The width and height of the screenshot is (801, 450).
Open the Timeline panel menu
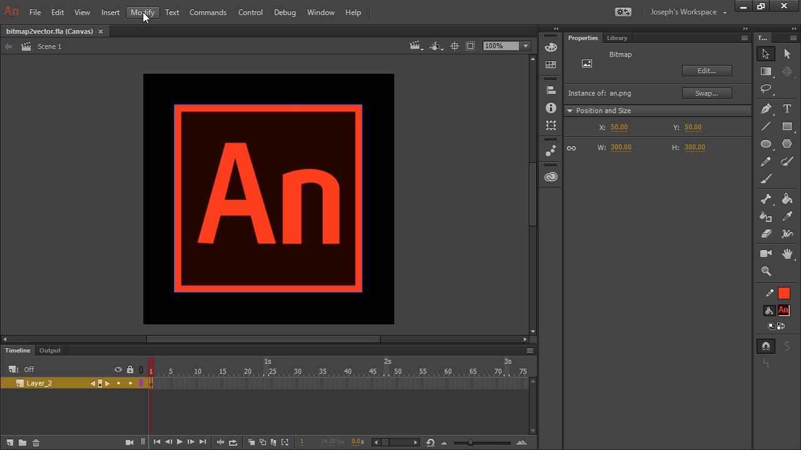click(530, 350)
